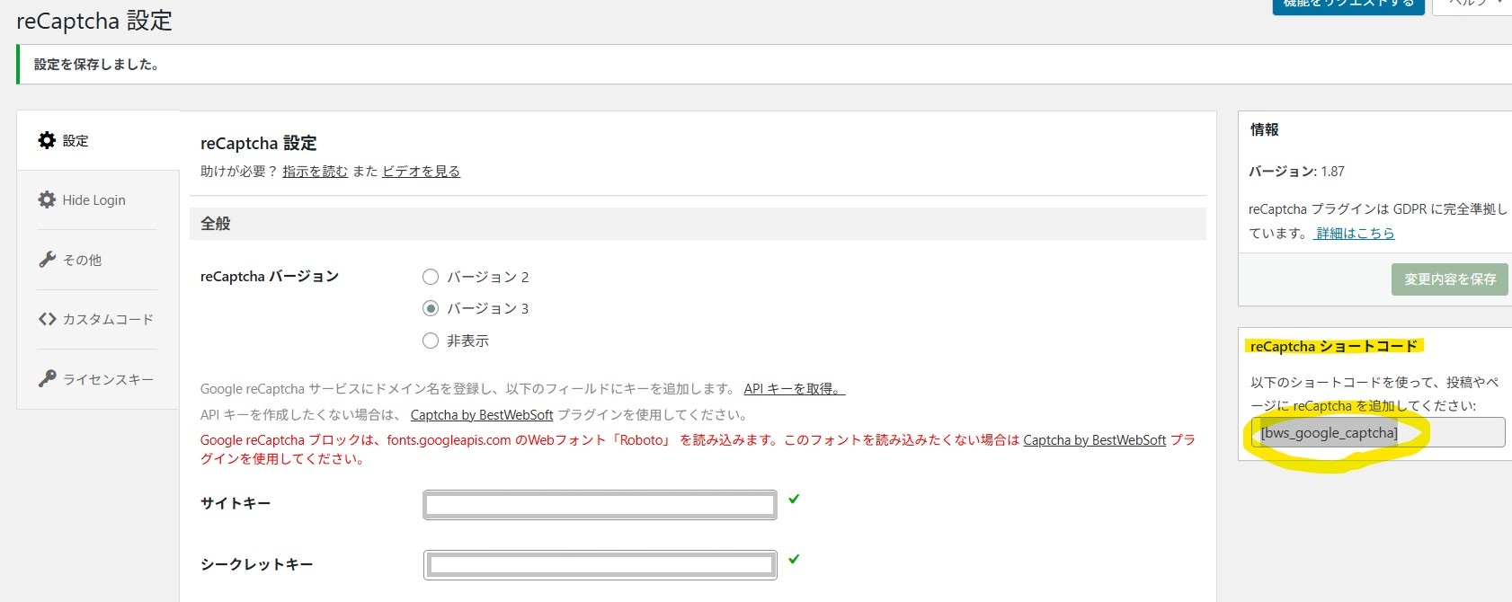Image resolution: width=1512 pixels, height=602 pixels.
Task: Open the 指示を読む link
Action: [315, 171]
